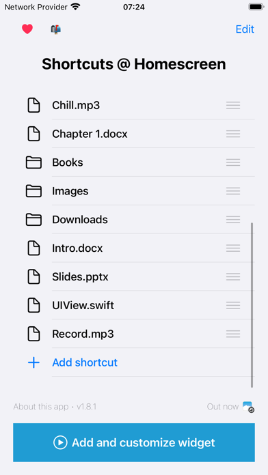Open the mailbox icon in header

click(x=56, y=29)
